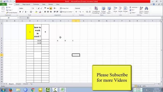This screenshot has width=163, height=92.
Task: Click the Decrease Indent icon
Action: [55, 12]
